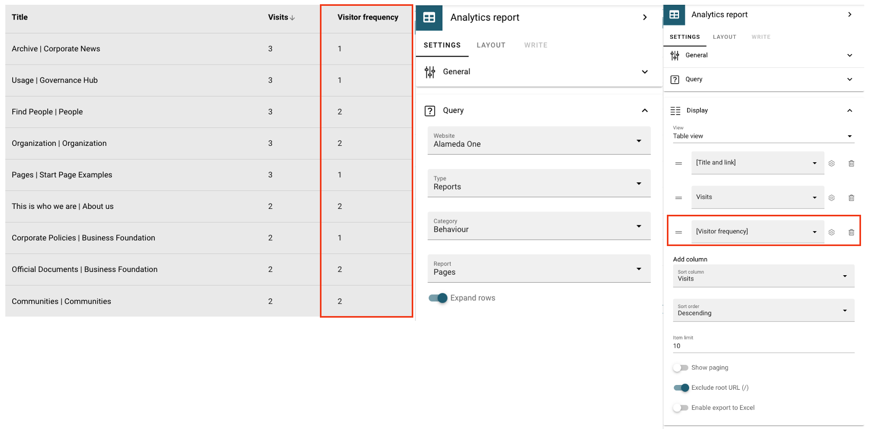Click the General sliders icon in right panel

coord(675,55)
